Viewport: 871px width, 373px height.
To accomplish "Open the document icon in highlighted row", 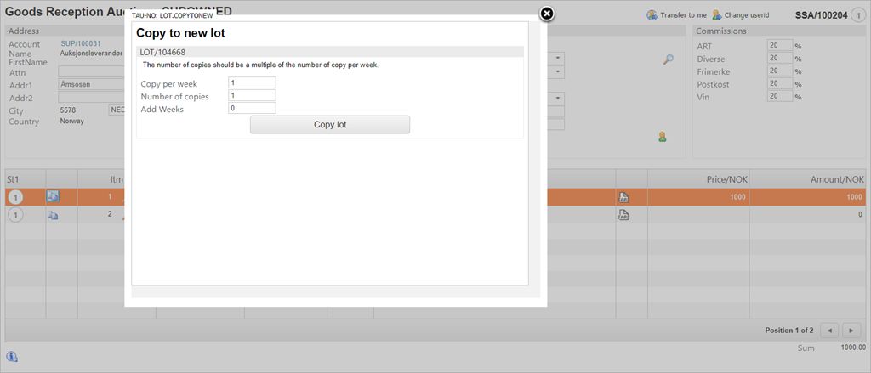I will 623,197.
